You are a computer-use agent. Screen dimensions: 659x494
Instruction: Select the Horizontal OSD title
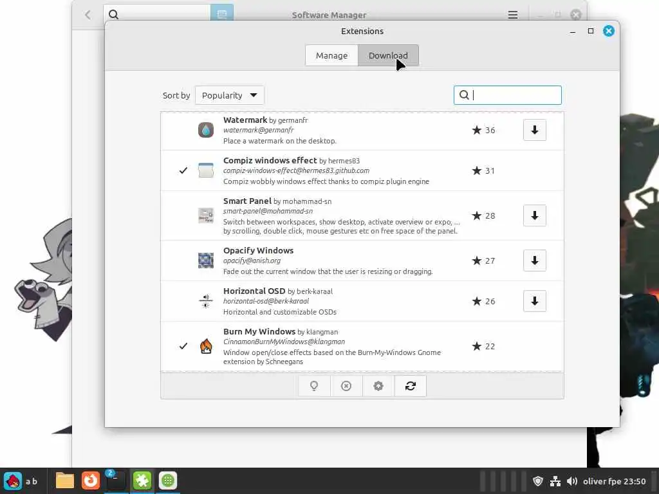click(x=254, y=291)
